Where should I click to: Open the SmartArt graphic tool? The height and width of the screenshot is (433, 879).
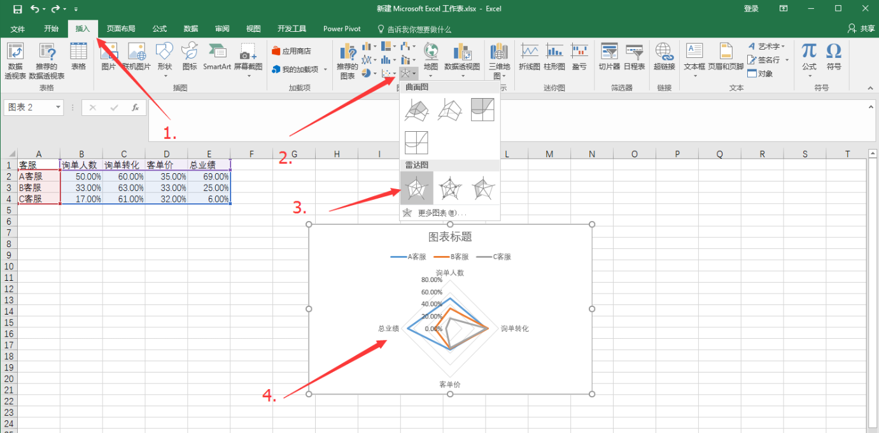217,57
